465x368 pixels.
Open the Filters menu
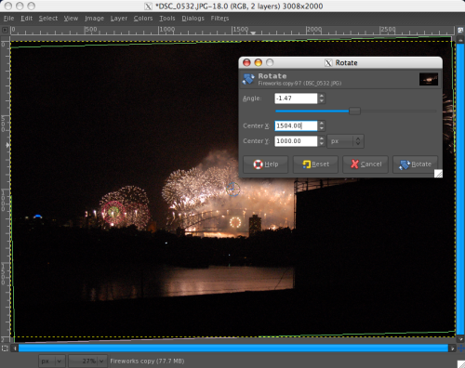[219, 19]
